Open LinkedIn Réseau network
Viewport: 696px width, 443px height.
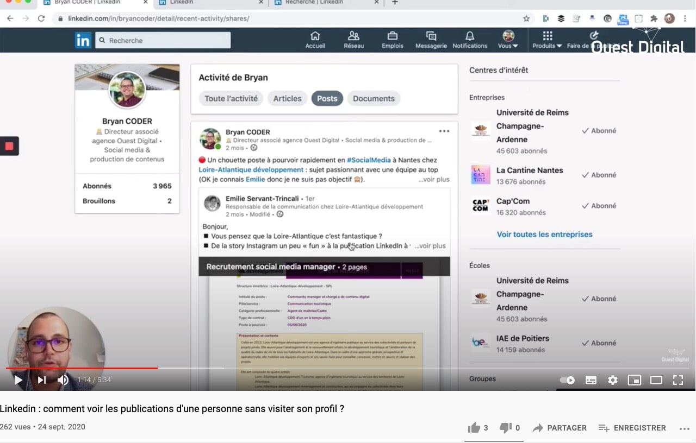tap(354, 40)
